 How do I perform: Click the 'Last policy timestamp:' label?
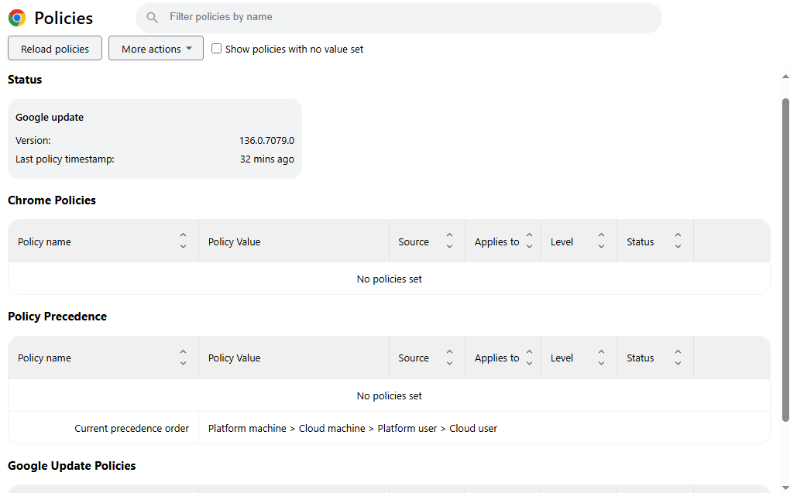pos(65,159)
